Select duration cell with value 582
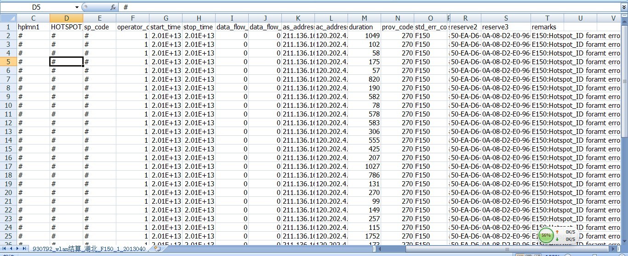628x256 pixels. [364, 96]
